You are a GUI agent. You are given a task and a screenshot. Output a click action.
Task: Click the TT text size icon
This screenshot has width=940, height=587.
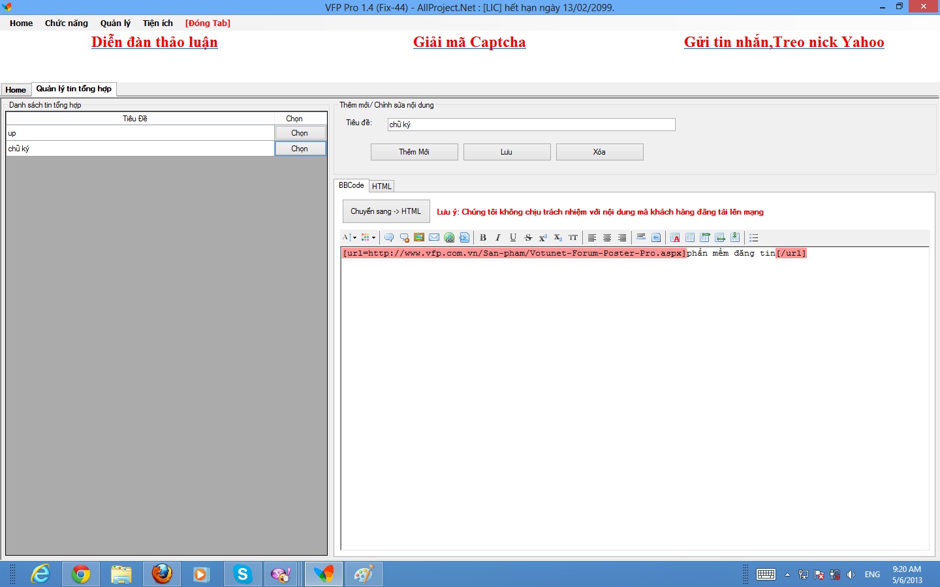[x=573, y=237]
